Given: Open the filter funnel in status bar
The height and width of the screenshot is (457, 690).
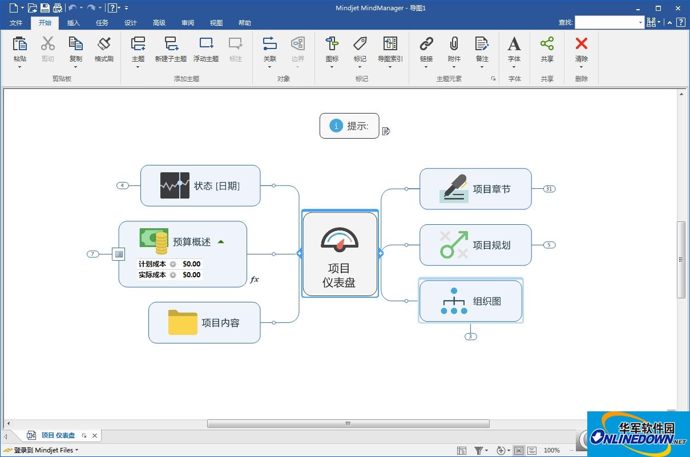Looking at the screenshot, I should pos(479,451).
